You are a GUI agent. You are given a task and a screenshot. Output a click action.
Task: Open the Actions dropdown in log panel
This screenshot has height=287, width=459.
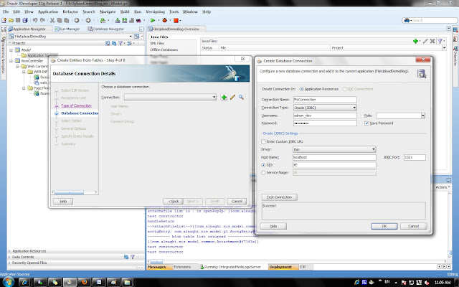(x=443, y=187)
